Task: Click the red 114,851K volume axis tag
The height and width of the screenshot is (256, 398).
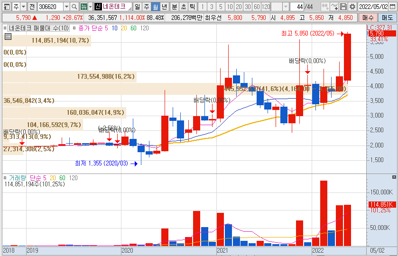Action: coord(382,204)
